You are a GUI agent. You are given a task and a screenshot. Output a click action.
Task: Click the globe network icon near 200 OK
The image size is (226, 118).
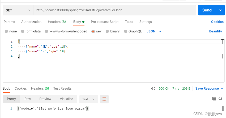[x=153, y=88]
